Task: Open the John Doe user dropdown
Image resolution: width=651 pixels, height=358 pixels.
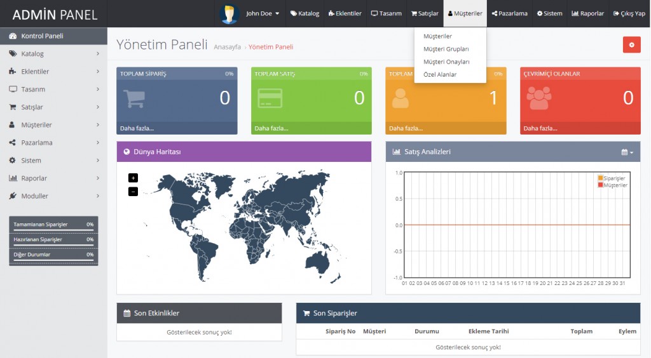Action: [x=263, y=13]
